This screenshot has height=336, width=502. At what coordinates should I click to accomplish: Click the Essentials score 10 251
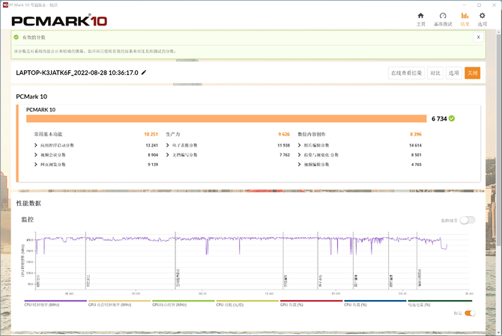tap(151, 134)
